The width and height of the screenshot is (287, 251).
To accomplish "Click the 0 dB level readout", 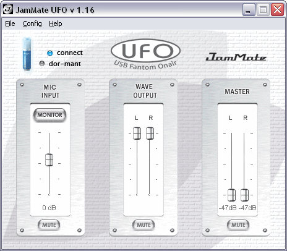I will pos(49,208).
